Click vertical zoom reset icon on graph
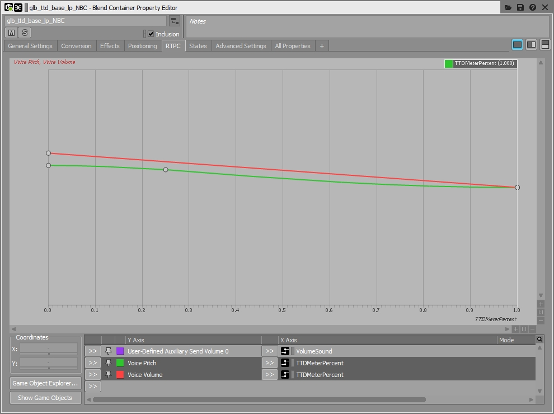The image size is (554, 414). click(541, 313)
